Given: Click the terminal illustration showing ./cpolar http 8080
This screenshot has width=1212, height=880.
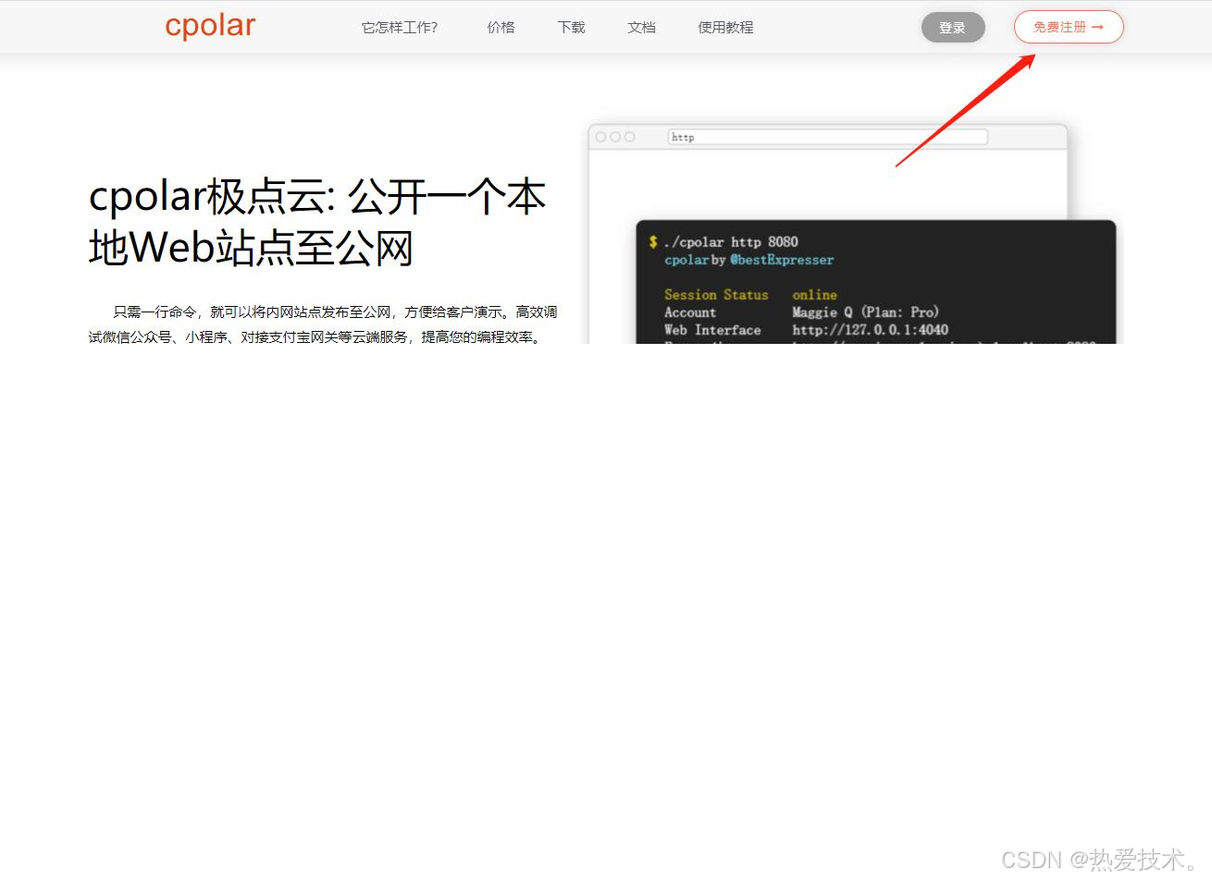Looking at the screenshot, I should tap(876, 282).
